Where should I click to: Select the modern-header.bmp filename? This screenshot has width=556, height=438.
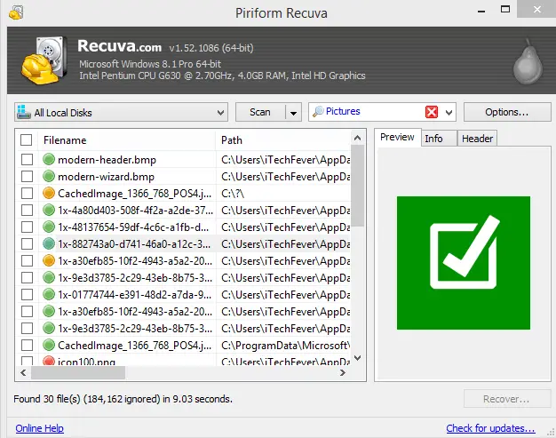pyautogui.click(x=107, y=160)
